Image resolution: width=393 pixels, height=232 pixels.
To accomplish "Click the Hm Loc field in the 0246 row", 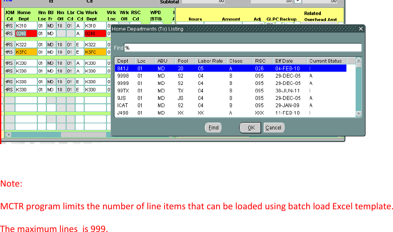I will click(x=42, y=33).
